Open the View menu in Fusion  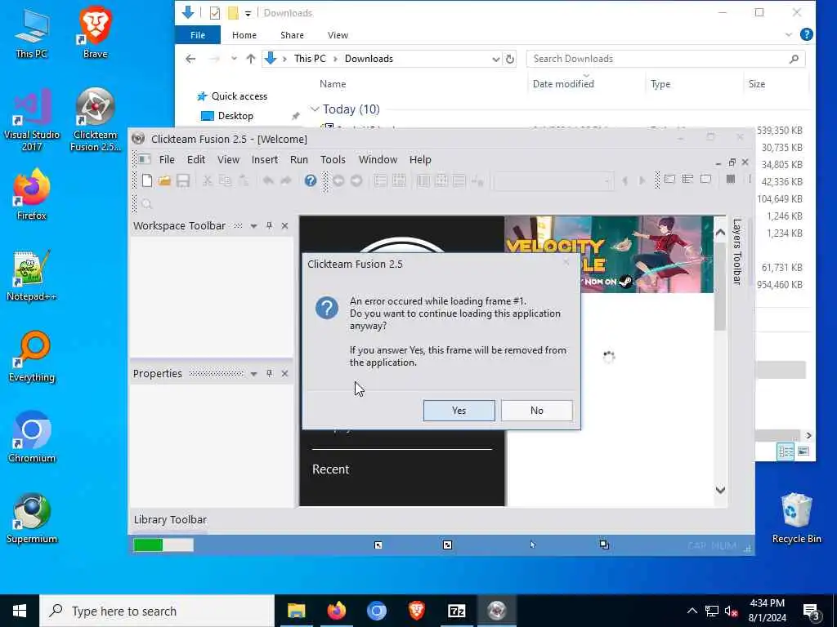229,159
